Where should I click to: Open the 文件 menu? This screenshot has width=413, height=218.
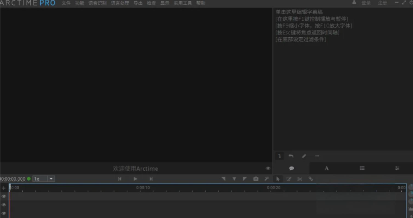[x=66, y=3]
